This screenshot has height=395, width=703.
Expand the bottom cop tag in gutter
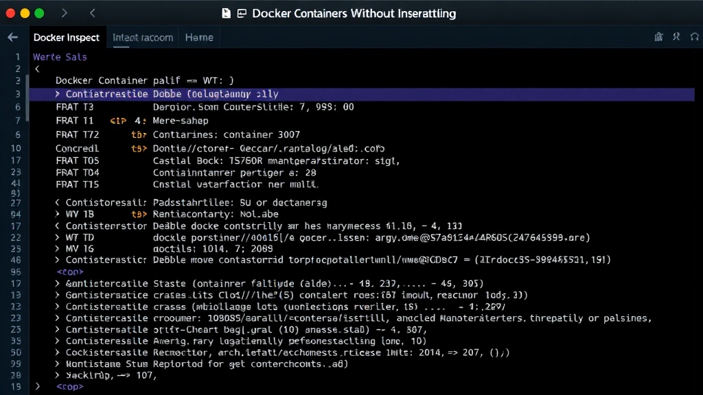(x=38, y=387)
